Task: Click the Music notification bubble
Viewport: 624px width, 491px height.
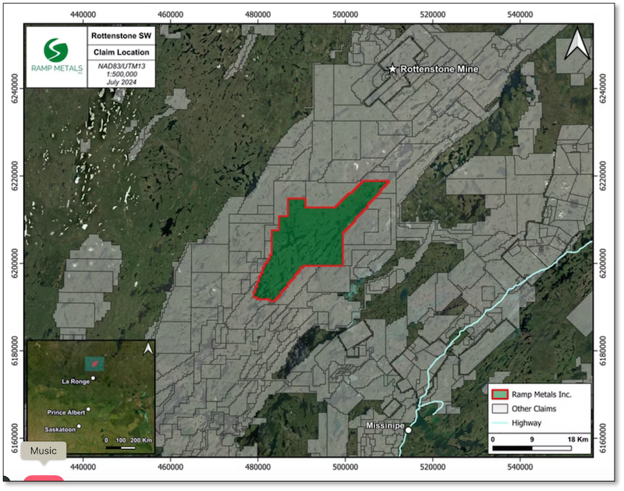Action: pos(45,450)
